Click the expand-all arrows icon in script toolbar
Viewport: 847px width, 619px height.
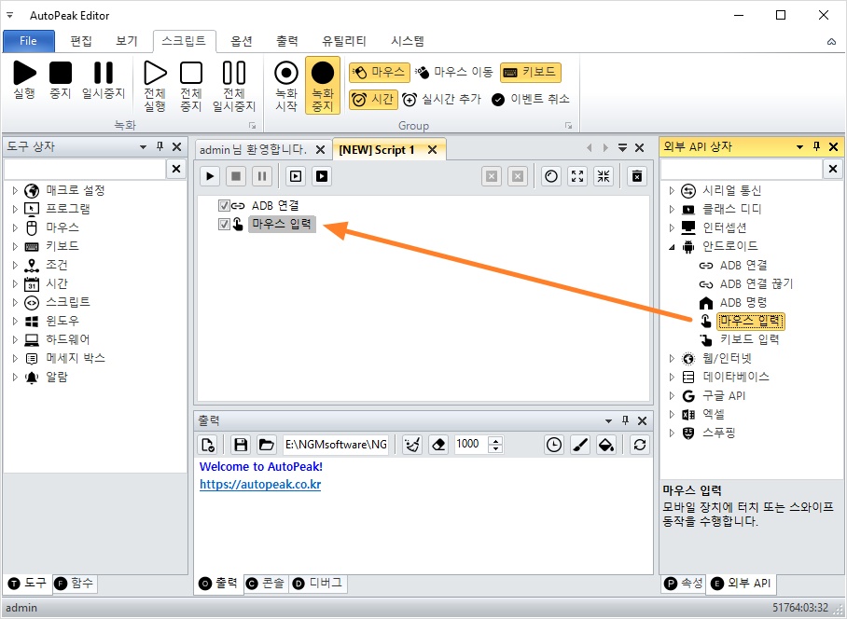[x=577, y=176]
